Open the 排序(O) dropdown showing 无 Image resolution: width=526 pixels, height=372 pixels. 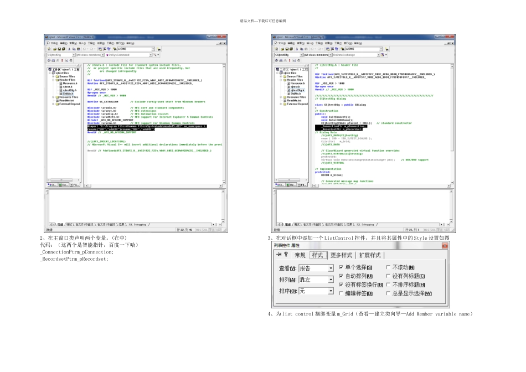[x=331, y=291]
